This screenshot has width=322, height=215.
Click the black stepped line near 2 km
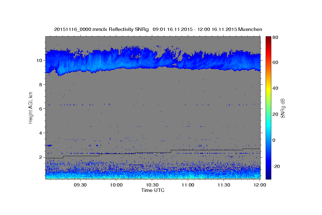click(153, 153)
